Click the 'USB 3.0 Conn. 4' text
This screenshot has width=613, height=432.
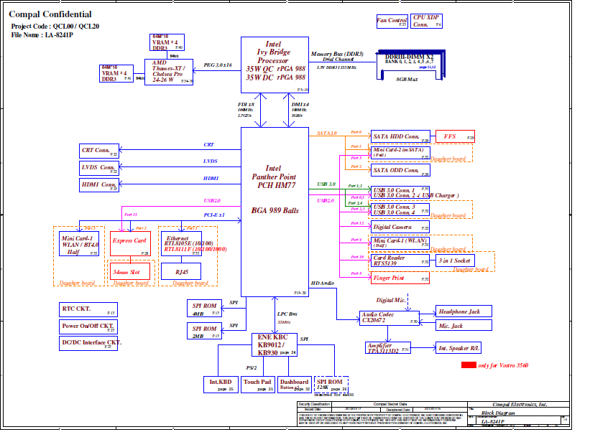tap(394, 212)
